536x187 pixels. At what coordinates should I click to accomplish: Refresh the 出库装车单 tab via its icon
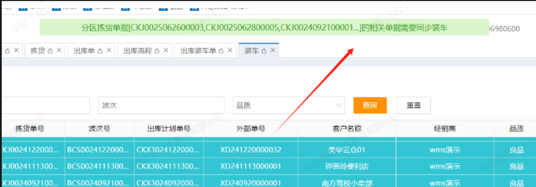click(221, 51)
